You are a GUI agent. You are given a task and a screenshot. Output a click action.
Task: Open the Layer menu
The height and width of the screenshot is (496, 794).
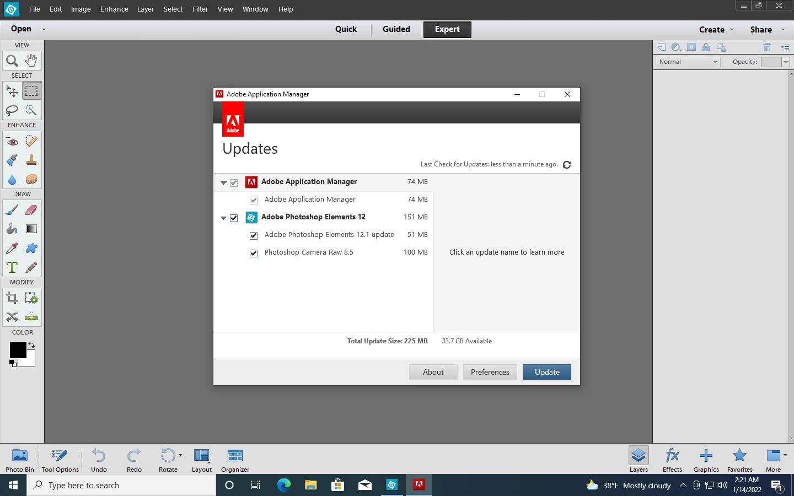[146, 9]
